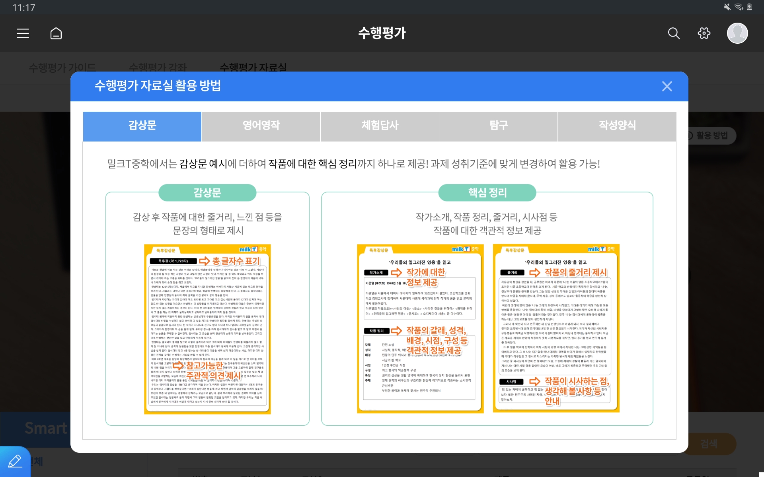Switch to the 영어영작 tab
Screen dimensions: 764x477
coord(261,126)
